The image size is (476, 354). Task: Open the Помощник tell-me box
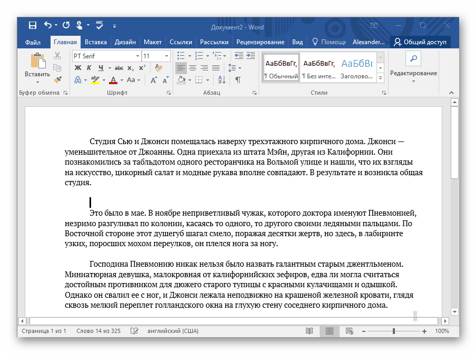(329, 42)
